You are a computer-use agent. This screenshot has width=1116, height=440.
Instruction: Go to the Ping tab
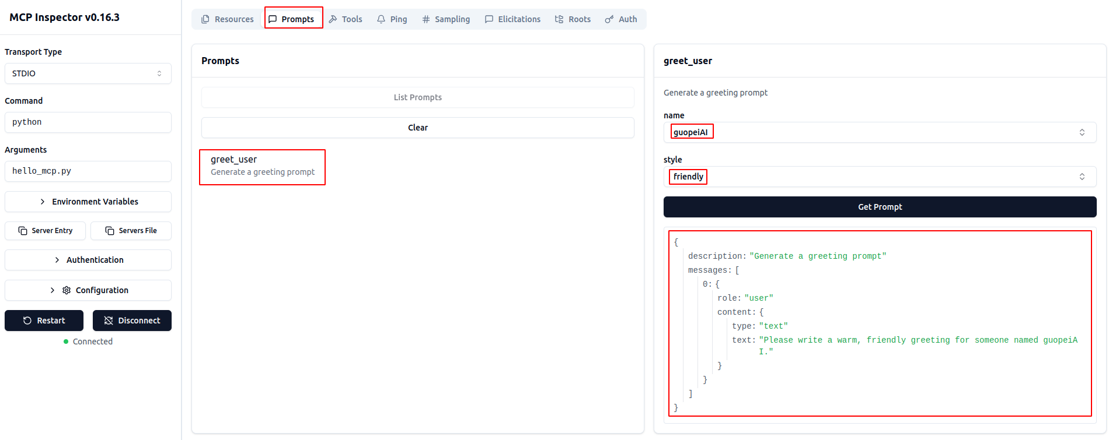[392, 19]
